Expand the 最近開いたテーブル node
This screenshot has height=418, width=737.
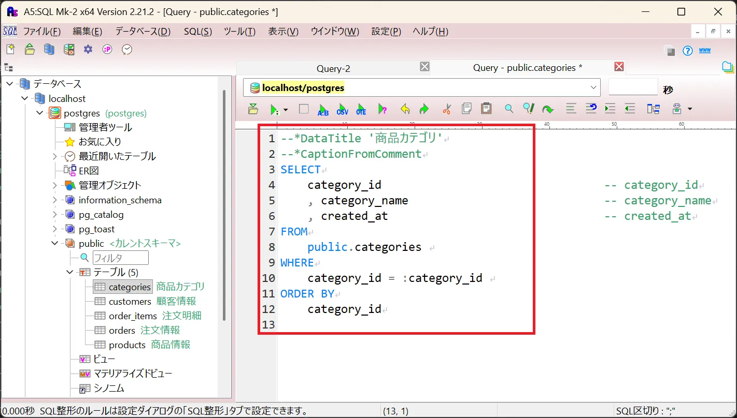coord(55,156)
